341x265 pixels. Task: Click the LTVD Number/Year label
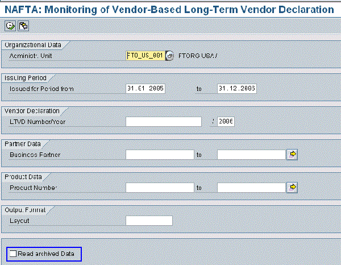tap(38, 122)
